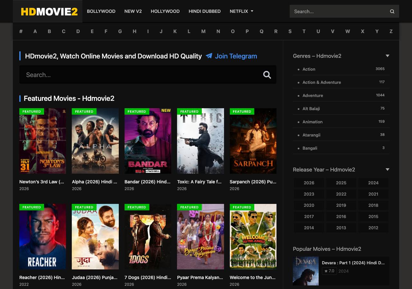Viewport: 412px width, 289px height.
Task: Click the Newton's 3rd Law title link
Action: pos(42,182)
